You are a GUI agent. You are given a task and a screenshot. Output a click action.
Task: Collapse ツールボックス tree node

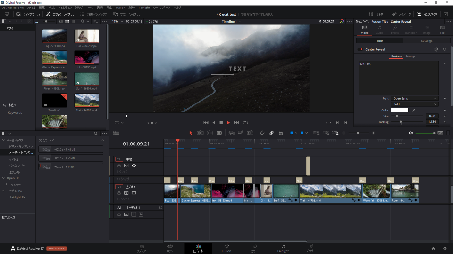point(3,141)
